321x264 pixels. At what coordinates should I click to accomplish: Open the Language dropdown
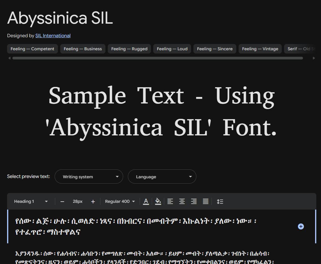162,176
